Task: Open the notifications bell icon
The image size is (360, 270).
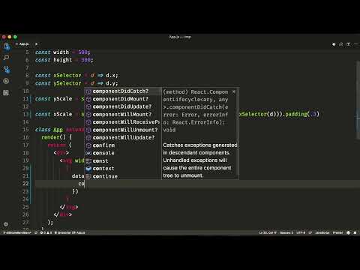Action: pyautogui.click(x=355, y=232)
